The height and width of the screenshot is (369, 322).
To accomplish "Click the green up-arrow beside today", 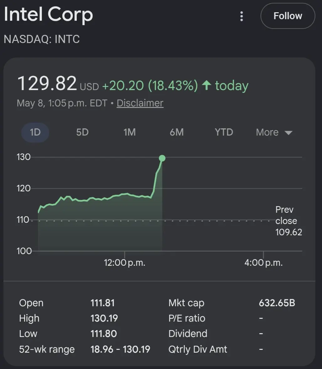I will coord(207,85).
